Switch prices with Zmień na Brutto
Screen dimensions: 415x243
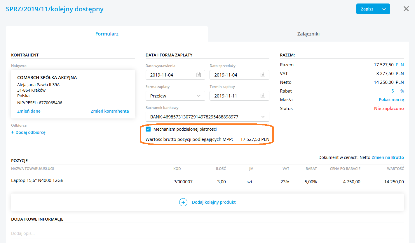388,157
